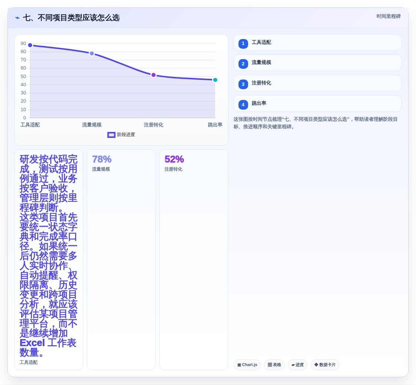Select the 流量规模 step item
Viewport: 416px width, 385px height.
click(x=317, y=63)
